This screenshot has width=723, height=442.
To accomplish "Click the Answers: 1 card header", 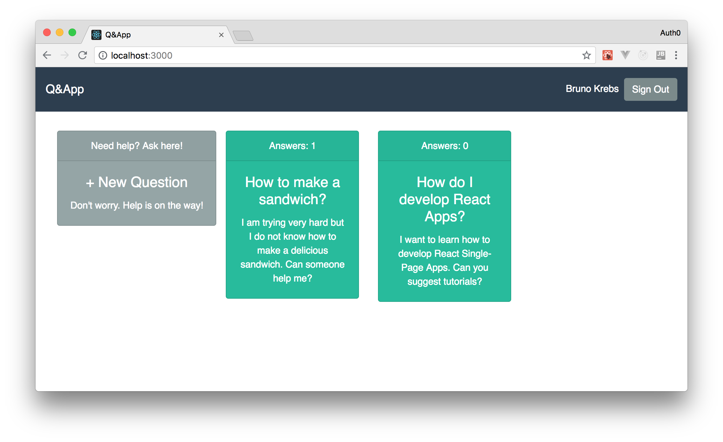I will click(x=292, y=146).
